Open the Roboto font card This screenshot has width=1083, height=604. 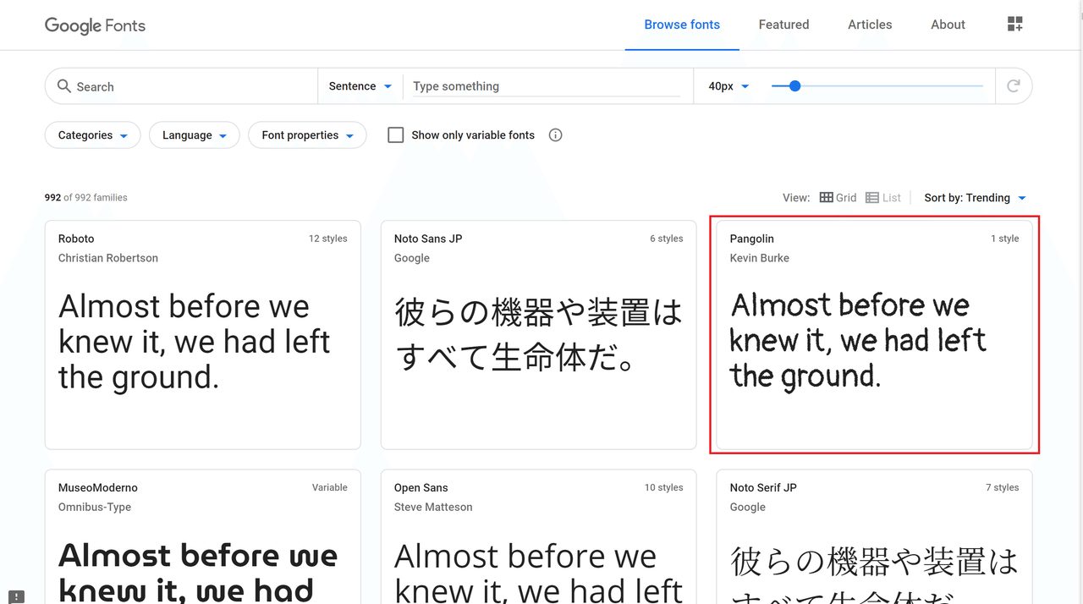(203, 335)
